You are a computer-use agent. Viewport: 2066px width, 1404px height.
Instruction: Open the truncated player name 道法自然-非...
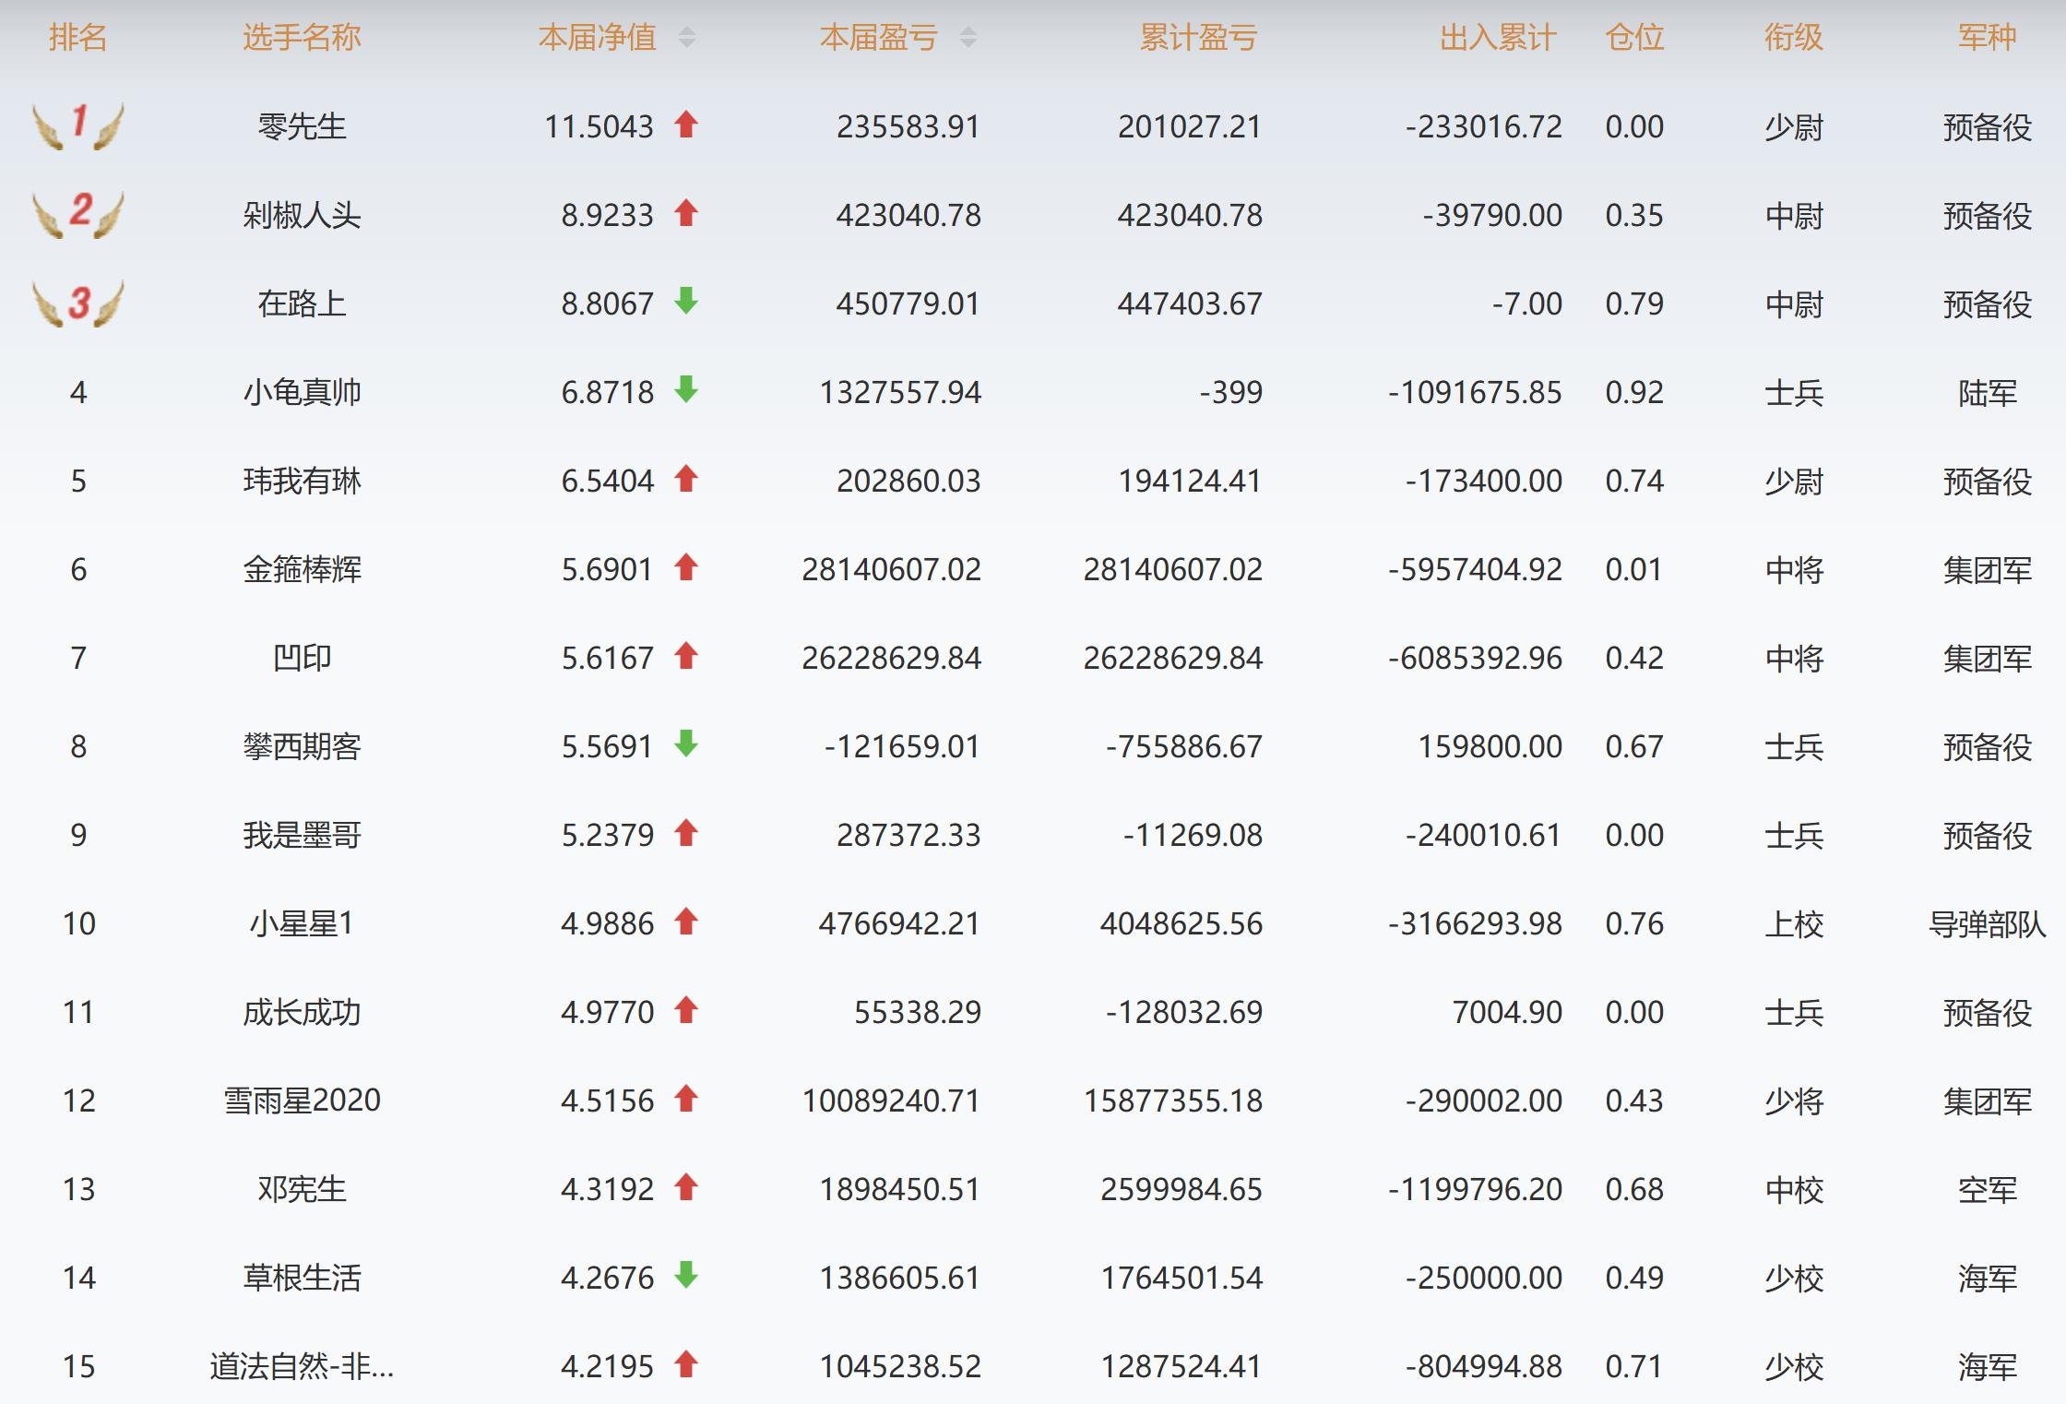302,1366
